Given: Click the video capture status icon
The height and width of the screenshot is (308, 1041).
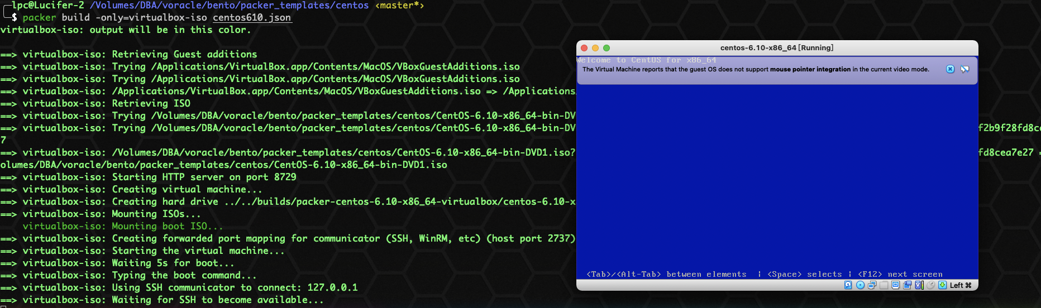Looking at the screenshot, I should pos(908,285).
